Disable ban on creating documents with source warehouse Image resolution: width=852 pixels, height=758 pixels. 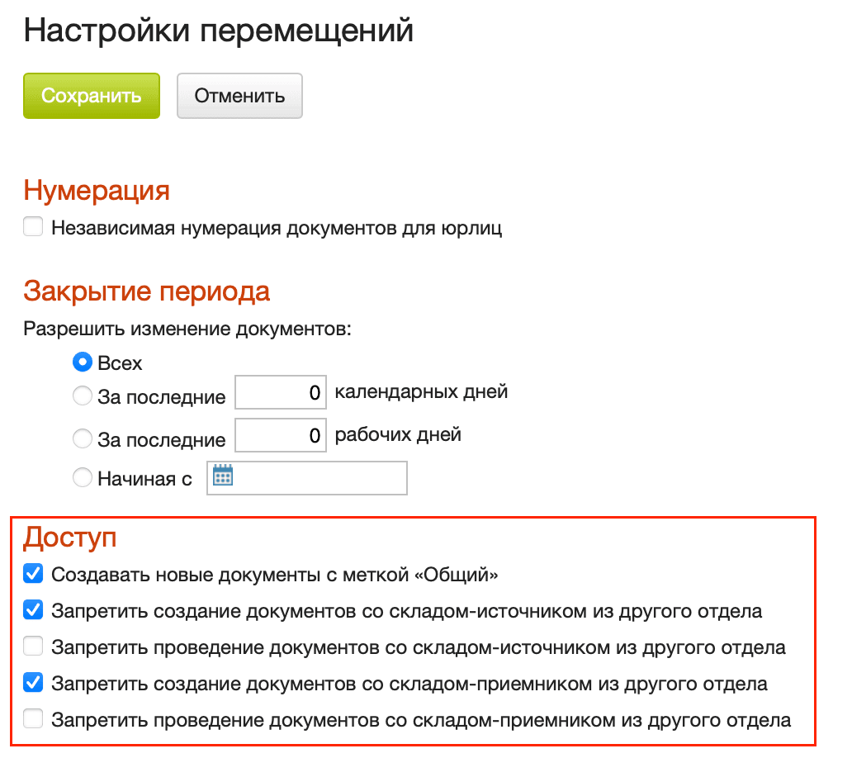coord(32,609)
